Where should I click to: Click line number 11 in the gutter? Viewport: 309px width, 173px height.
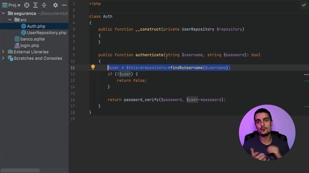[x=73, y=68]
